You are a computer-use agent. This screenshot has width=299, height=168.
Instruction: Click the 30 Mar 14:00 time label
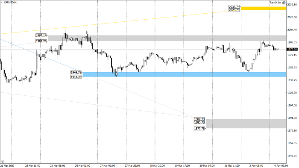coord(207,165)
